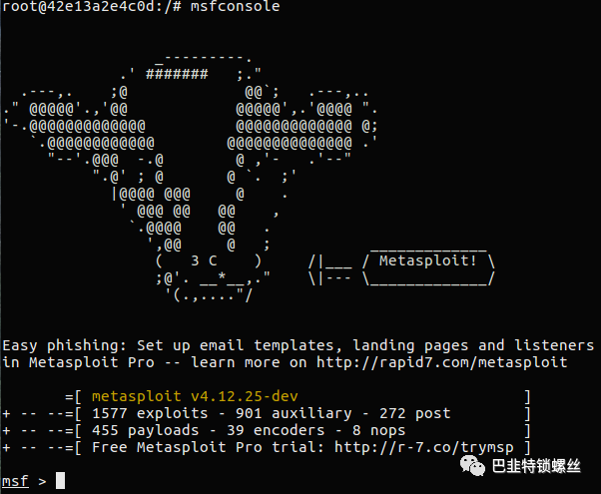
Task: Click the "8 nops" count
Action: [378, 430]
